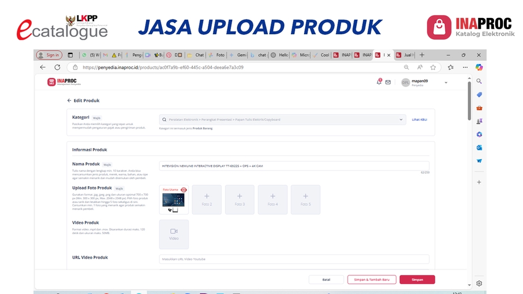Add image in Foto 2 slot
This screenshot has width=523, height=294.
coord(207,199)
